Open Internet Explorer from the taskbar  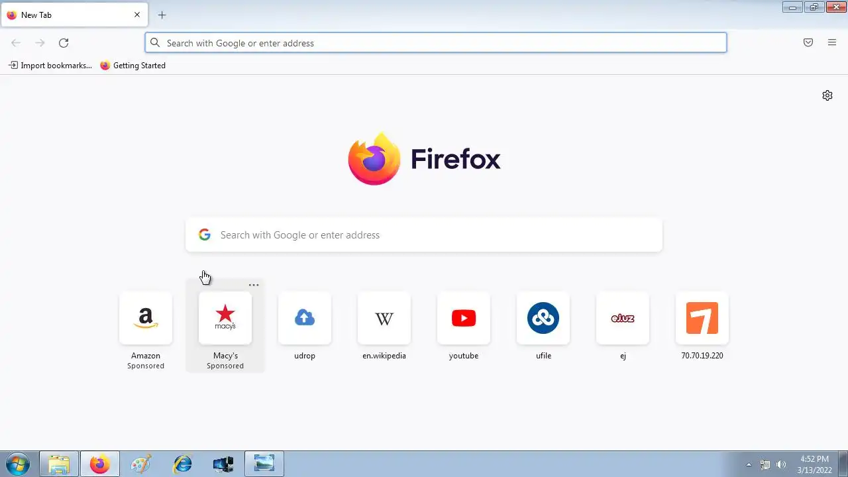coord(182,464)
